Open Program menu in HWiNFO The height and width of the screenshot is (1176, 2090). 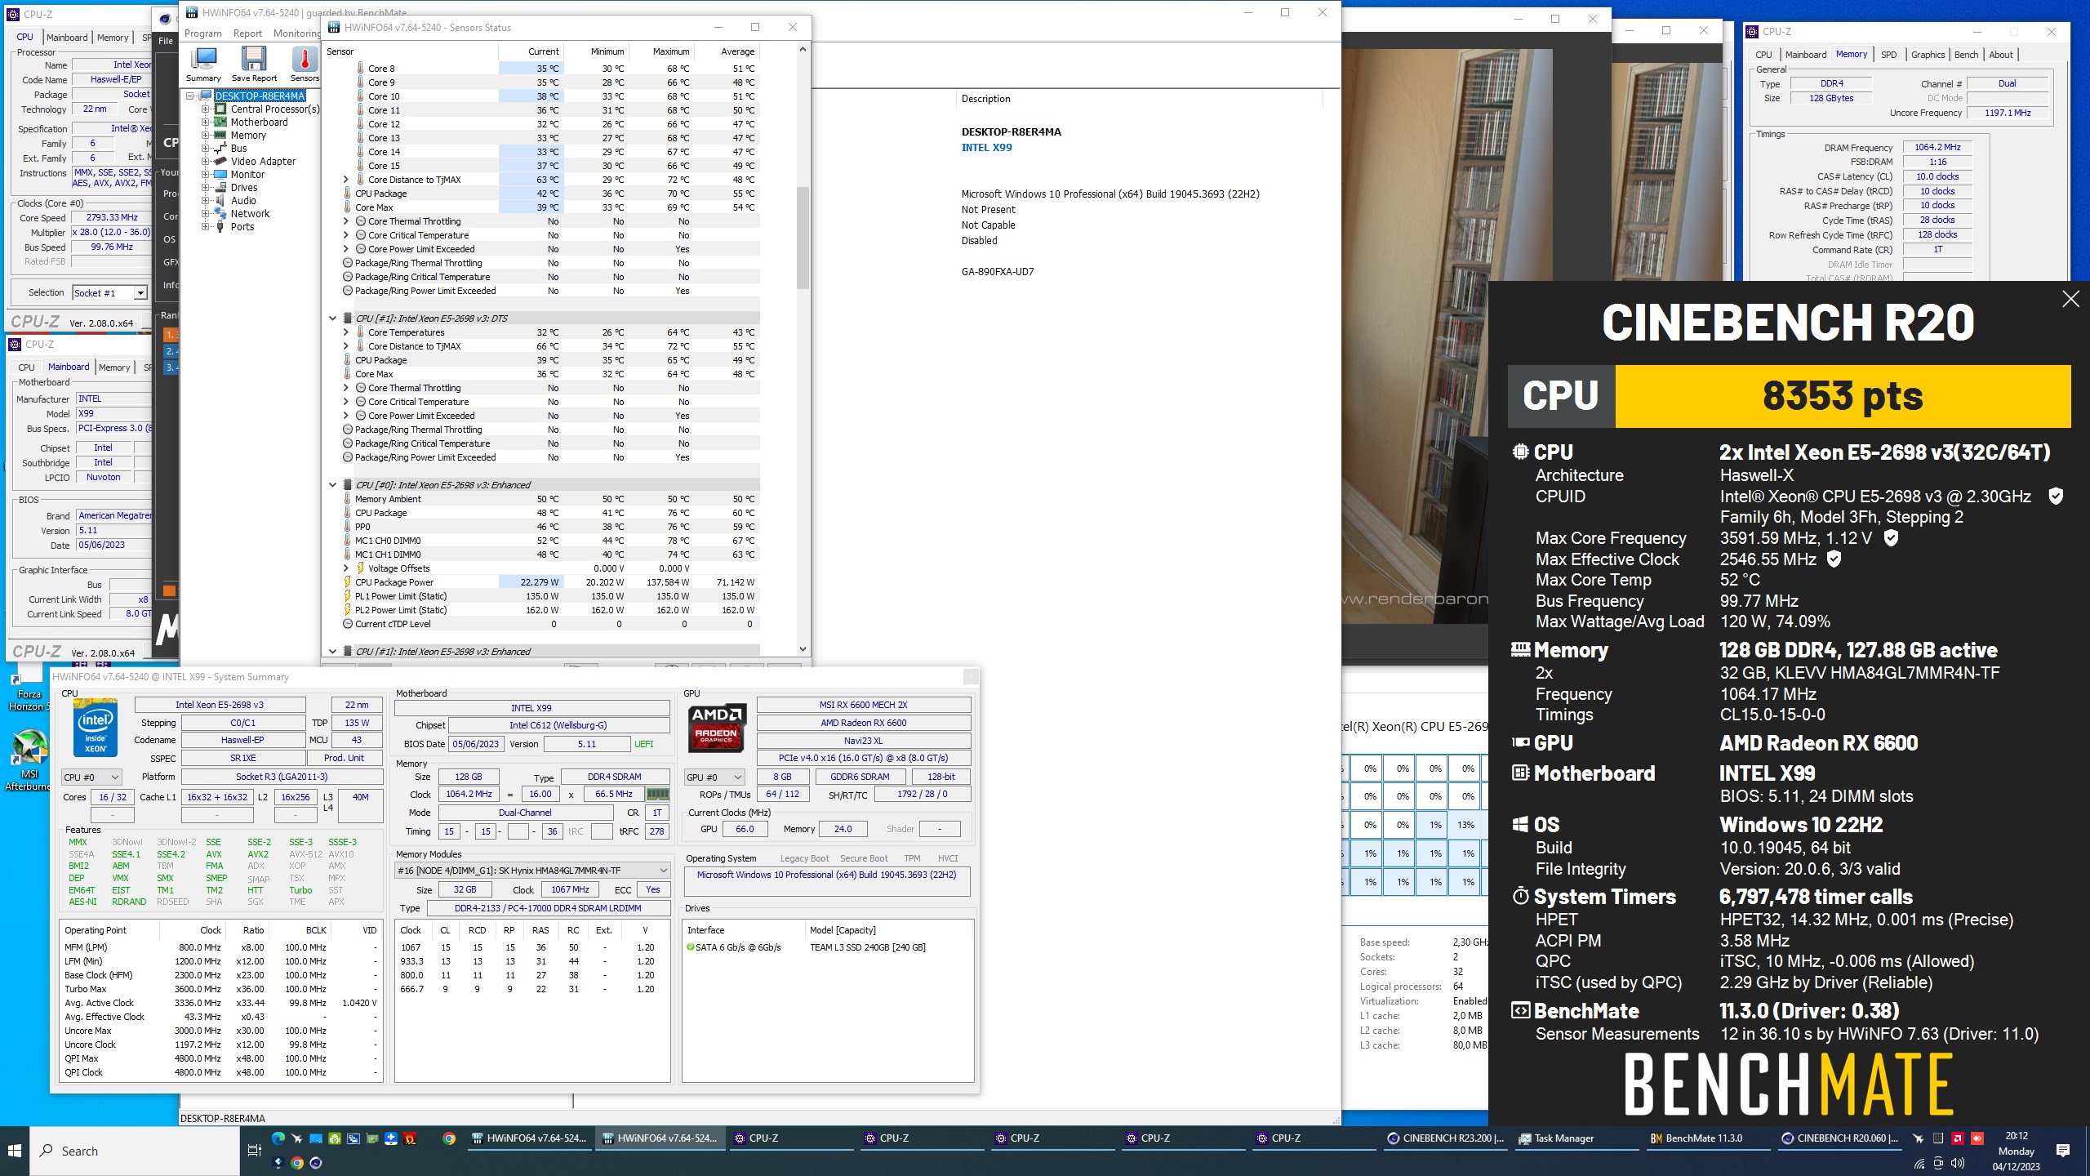point(203,33)
